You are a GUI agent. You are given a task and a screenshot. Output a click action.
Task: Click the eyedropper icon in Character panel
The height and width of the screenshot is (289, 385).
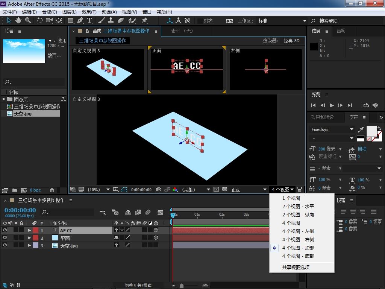coord(361,129)
